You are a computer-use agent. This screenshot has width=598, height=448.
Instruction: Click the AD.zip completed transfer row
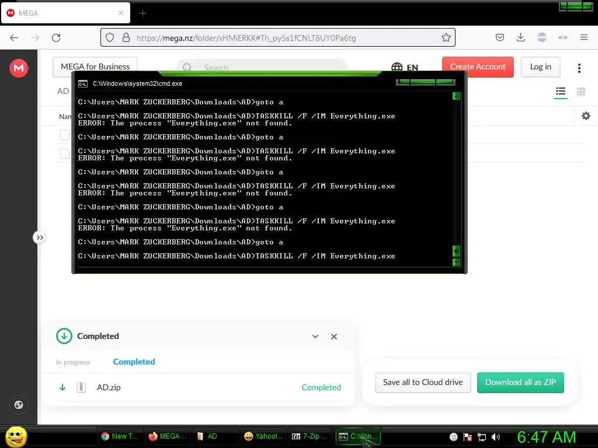[199, 387]
